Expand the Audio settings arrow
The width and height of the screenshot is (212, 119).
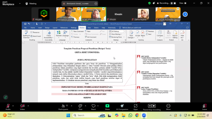point(13,106)
